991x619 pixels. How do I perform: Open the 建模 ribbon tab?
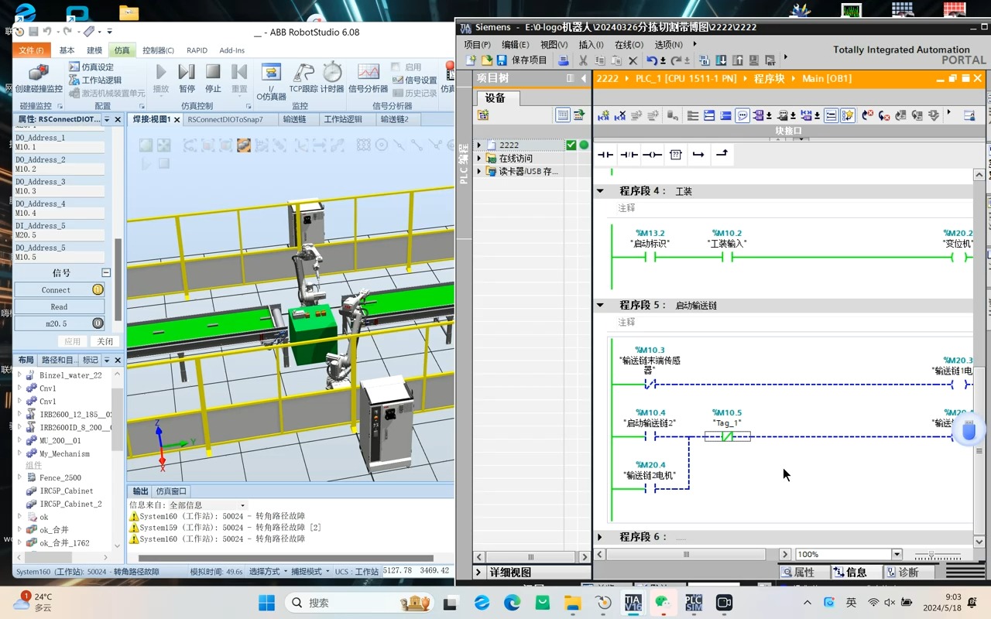coord(94,50)
